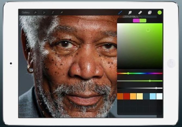Pick the pale yellow palette swatch
Image resolution: width=182 pixels, height=127 pixels.
coord(140,96)
